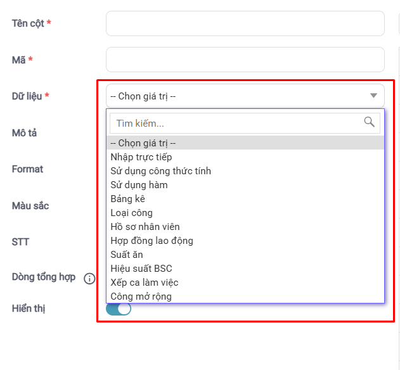The width and height of the screenshot is (400, 370).
Task: Pick 'Sử dụng hàm' option
Action: pyautogui.click(x=245, y=185)
